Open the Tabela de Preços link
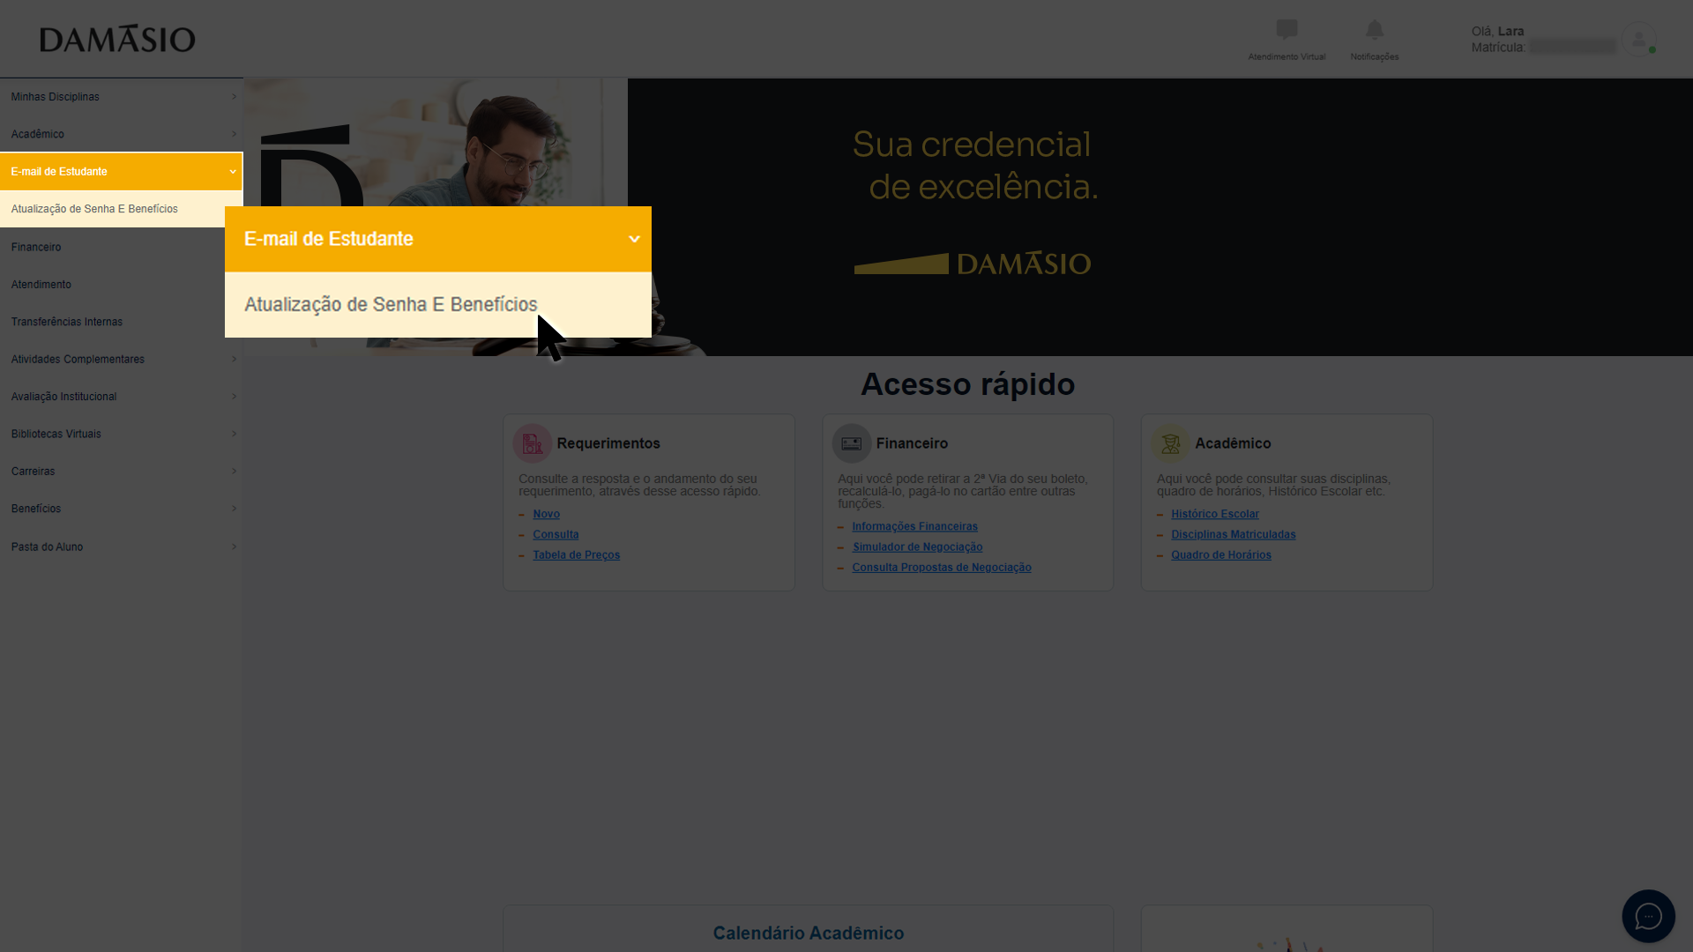The image size is (1693, 952). tap(576, 554)
